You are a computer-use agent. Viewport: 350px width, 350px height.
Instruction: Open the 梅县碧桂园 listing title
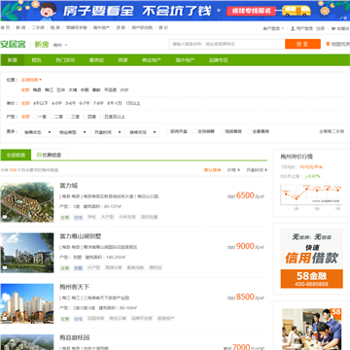pyautogui.click(x=75, y=337)
